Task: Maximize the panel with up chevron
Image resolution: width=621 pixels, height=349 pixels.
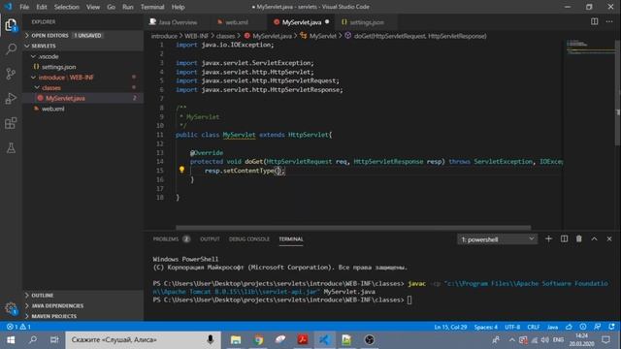Action: tap(594, 238)
